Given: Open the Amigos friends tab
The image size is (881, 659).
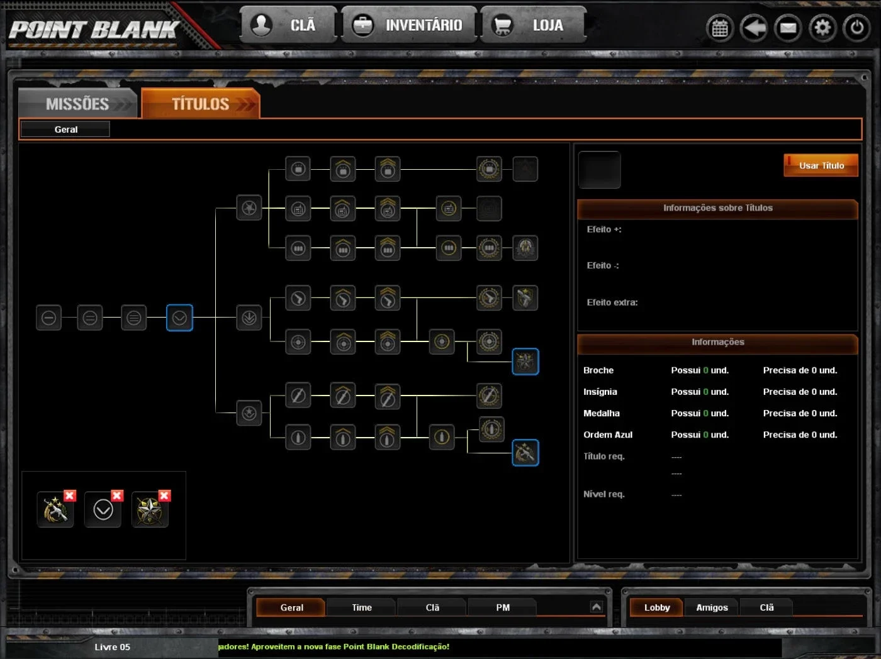Looking at the screenshot, I should tap(712, 607).
